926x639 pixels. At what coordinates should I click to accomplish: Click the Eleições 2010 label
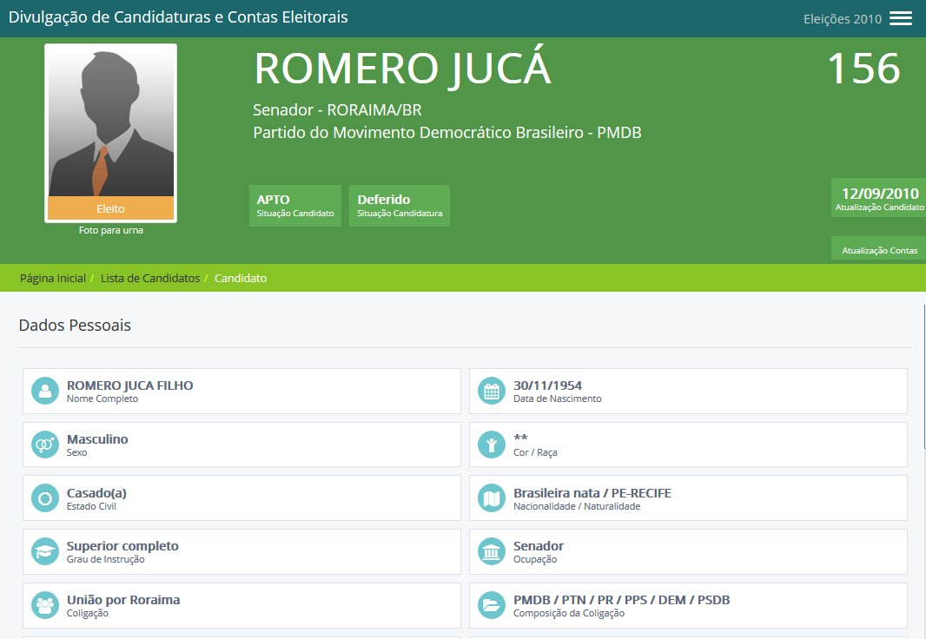842,19
